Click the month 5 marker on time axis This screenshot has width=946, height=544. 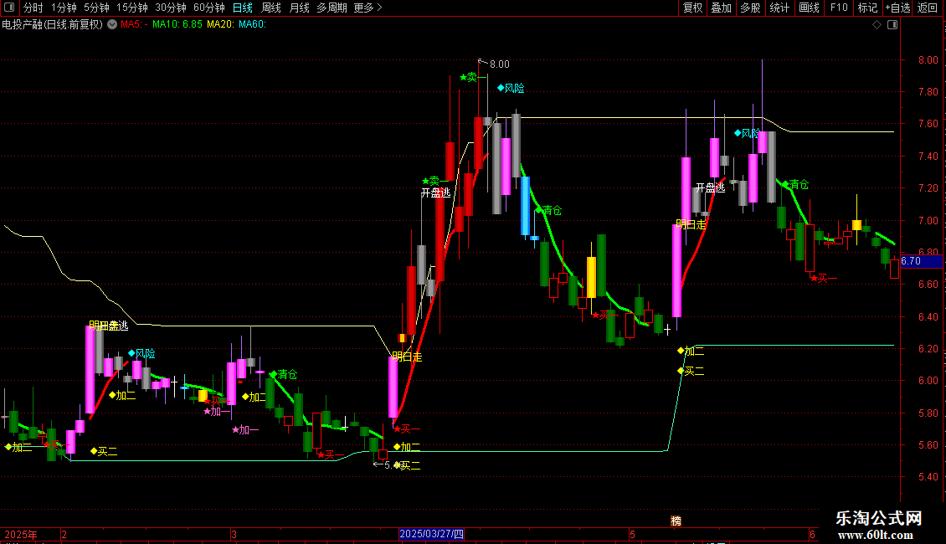click(632, 534)
